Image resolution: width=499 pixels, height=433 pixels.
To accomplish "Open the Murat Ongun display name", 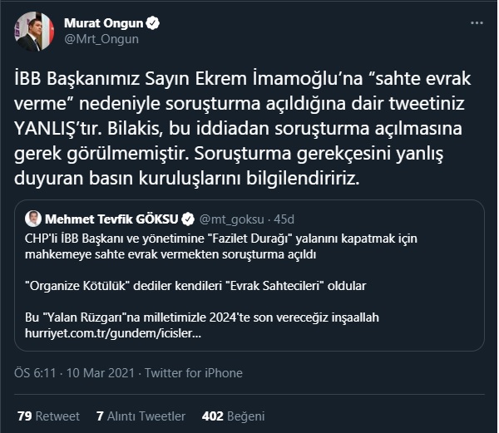I will pyautogui.click(x=102, y=22).
